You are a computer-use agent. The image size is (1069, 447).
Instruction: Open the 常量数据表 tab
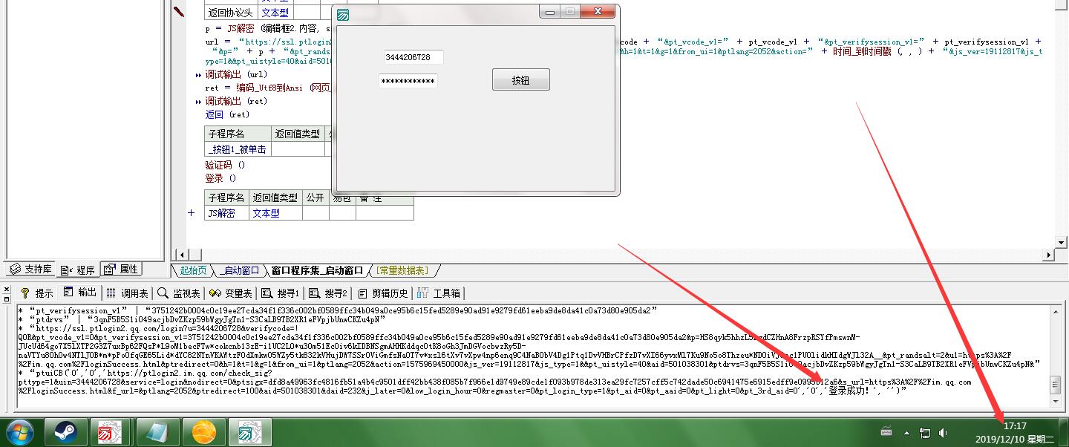click(402, 270)
